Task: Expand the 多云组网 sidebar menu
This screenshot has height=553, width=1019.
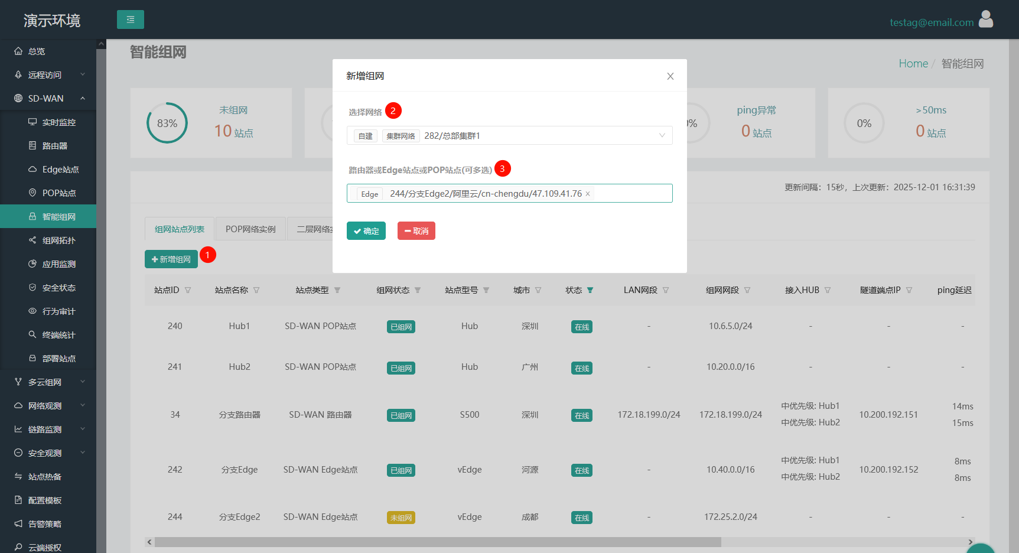Action: point(48,382)
